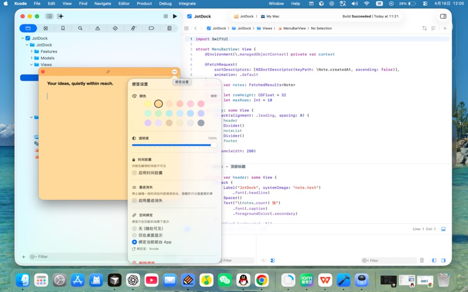468x292 pixels.
Task: Pick the yellow note color swatch
Action: coord(148,104)
